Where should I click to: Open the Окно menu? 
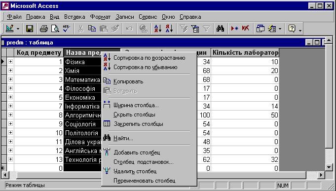tap(168, 17)
